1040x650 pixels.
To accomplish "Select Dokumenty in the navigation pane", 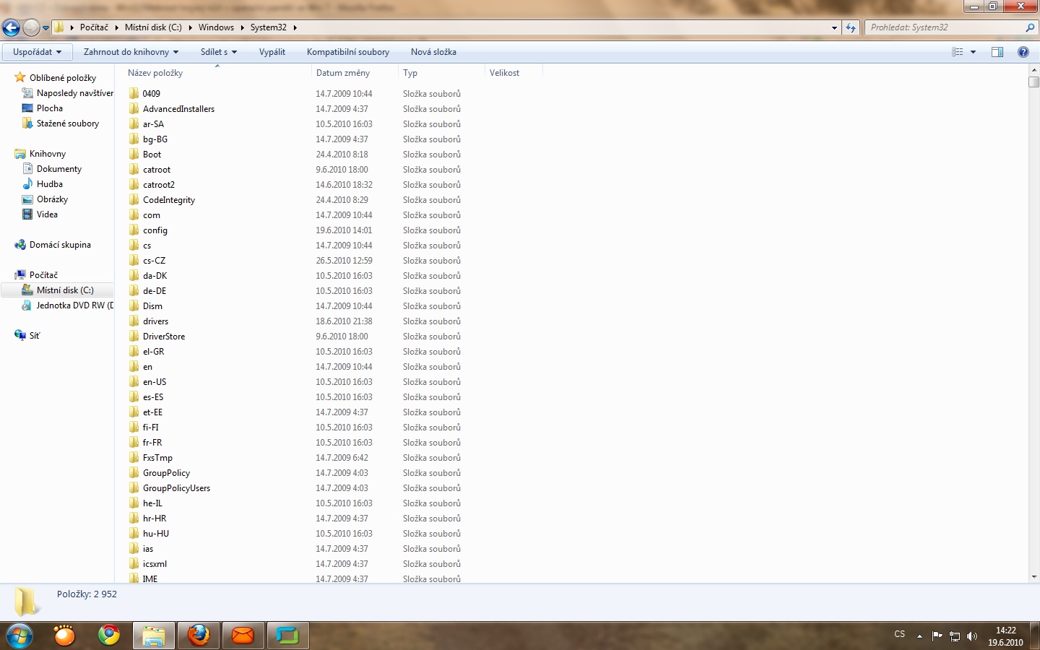I will [59, 169].
